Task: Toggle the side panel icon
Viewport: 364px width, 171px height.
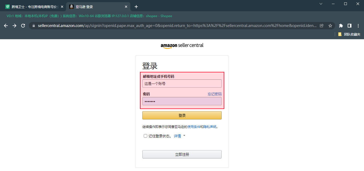Action: (x=349, y=26)
